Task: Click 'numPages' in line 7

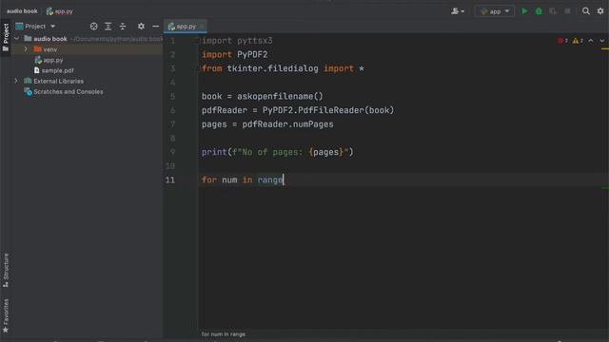Action: [313, 124]
